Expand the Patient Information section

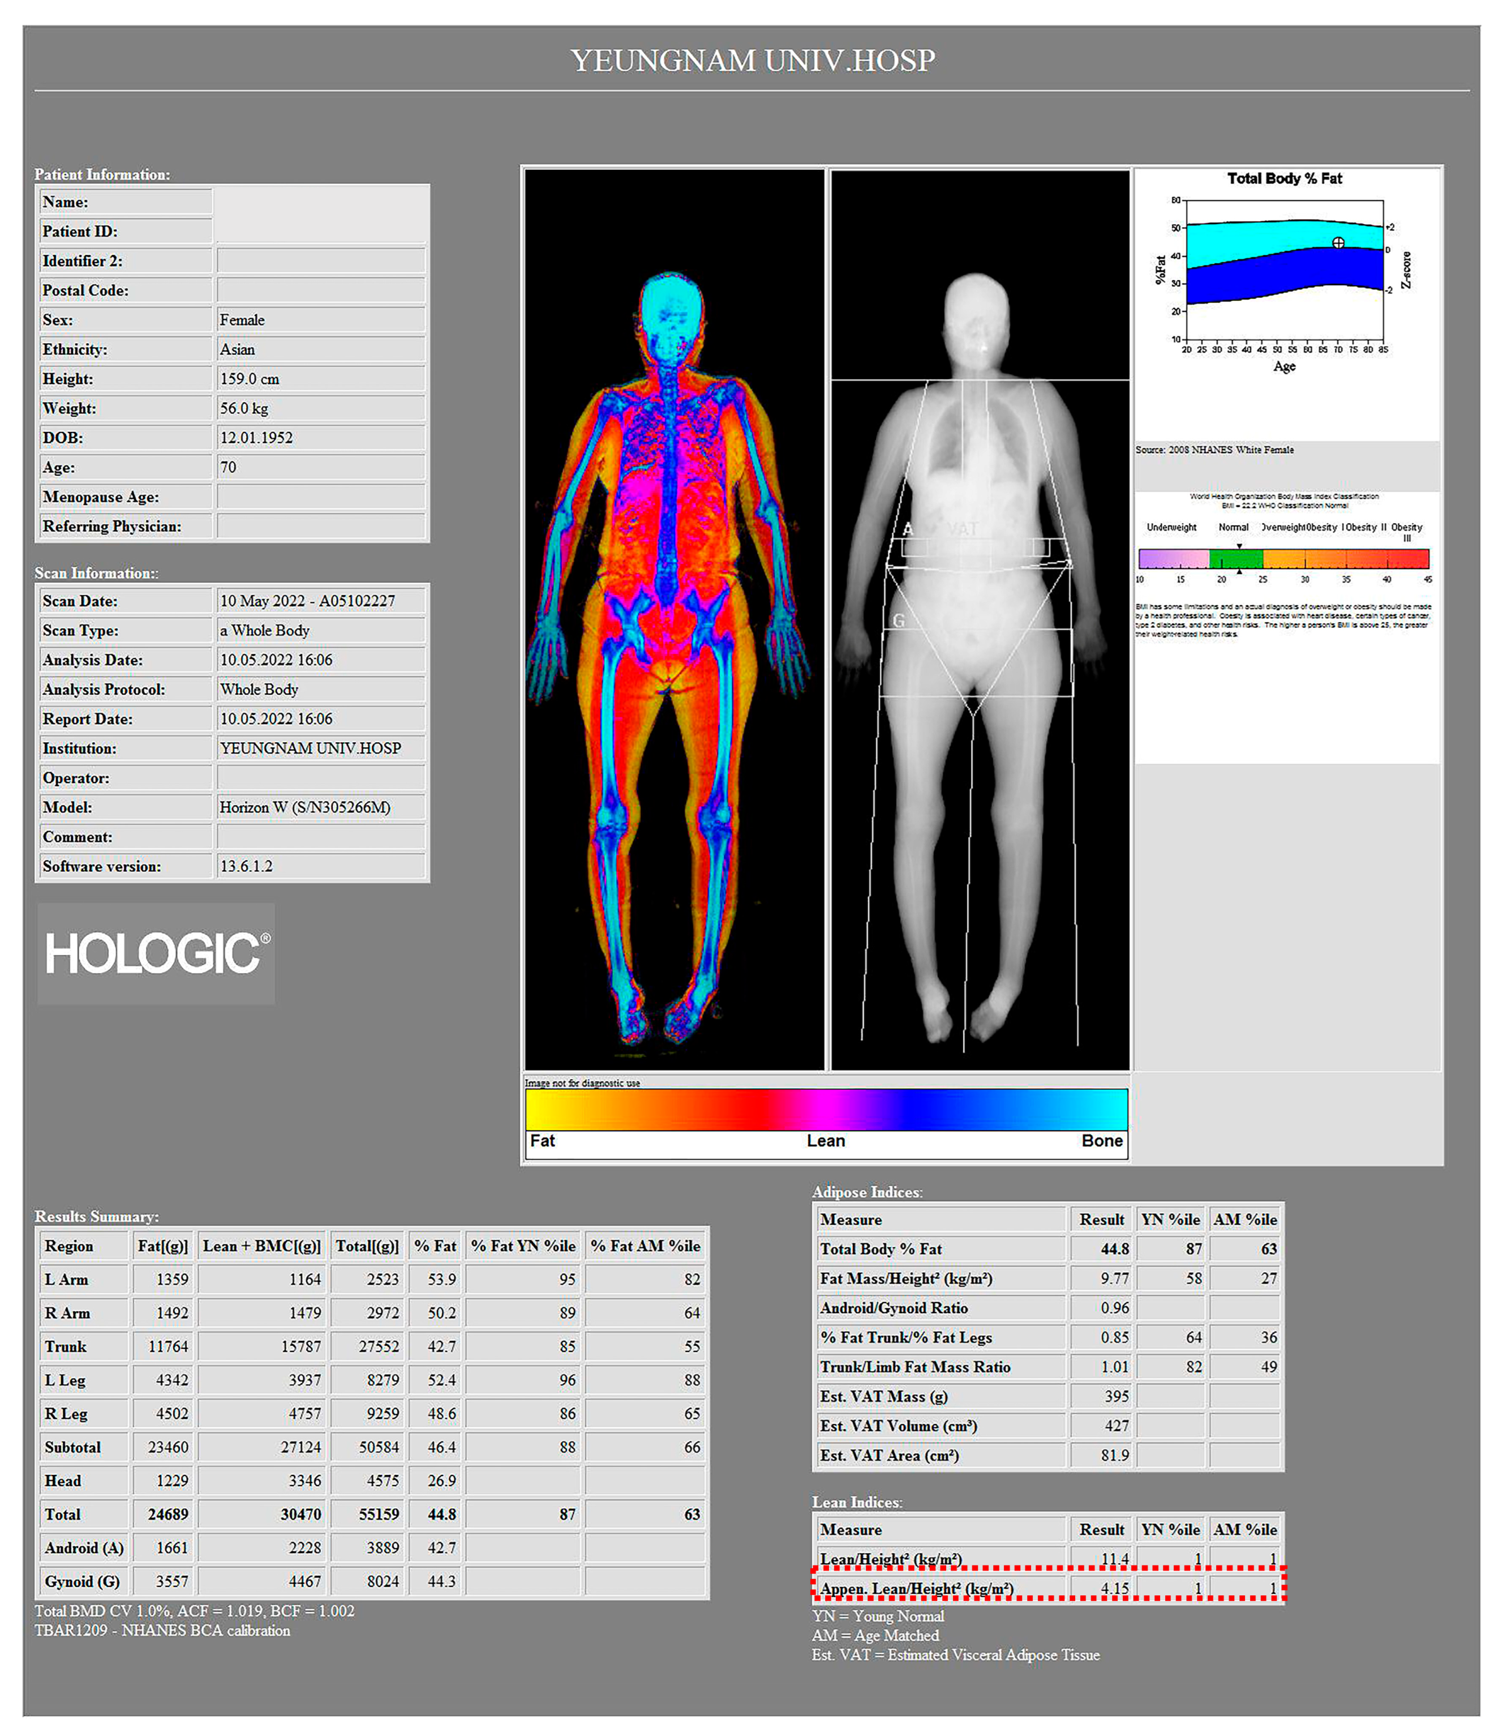(x=101, y=174)
